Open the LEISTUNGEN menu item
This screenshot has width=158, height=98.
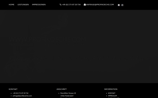tap(23, 5)
